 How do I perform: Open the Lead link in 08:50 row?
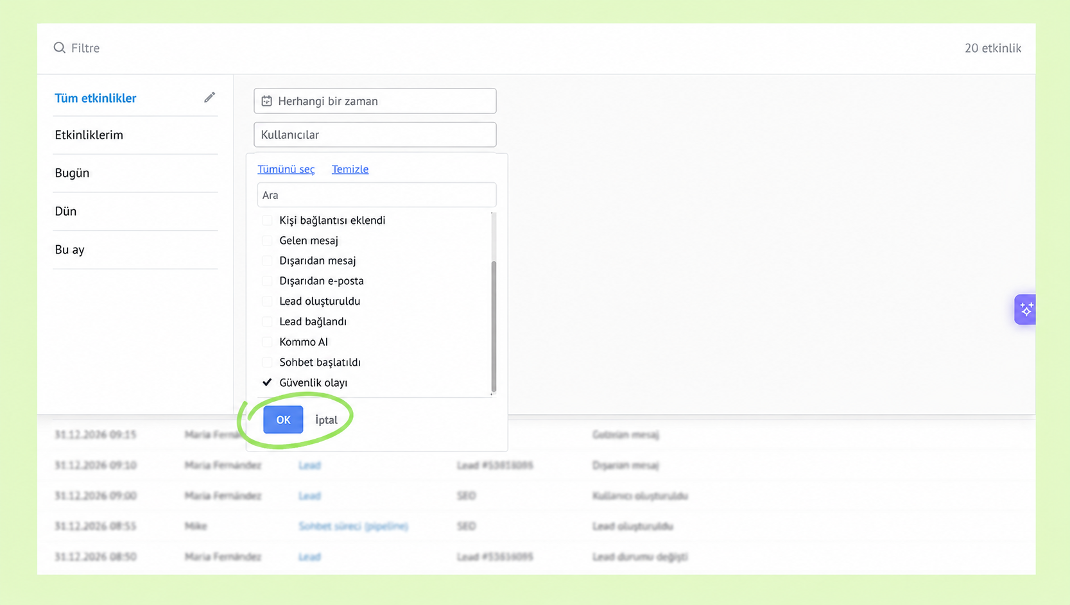(309, 557)
